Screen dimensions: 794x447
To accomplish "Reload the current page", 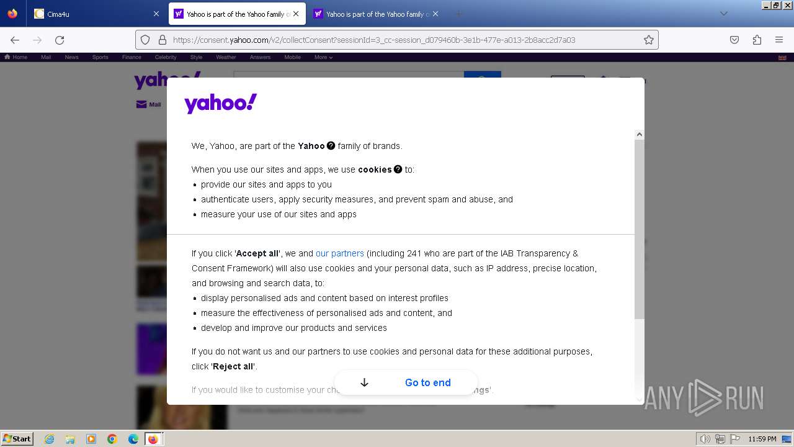I will (x=60, y=40).
